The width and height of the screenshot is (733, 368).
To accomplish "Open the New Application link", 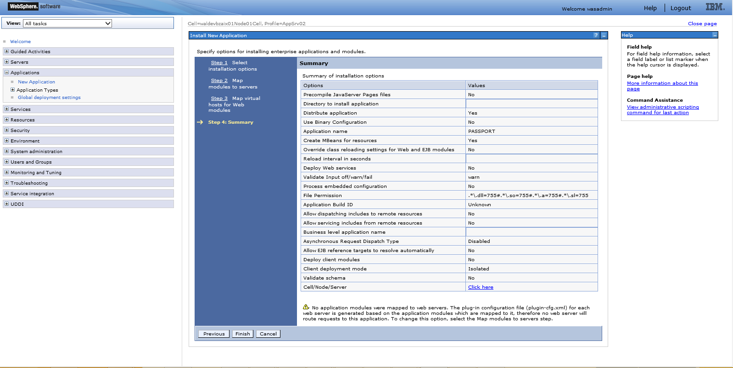I will coord(36,82).
